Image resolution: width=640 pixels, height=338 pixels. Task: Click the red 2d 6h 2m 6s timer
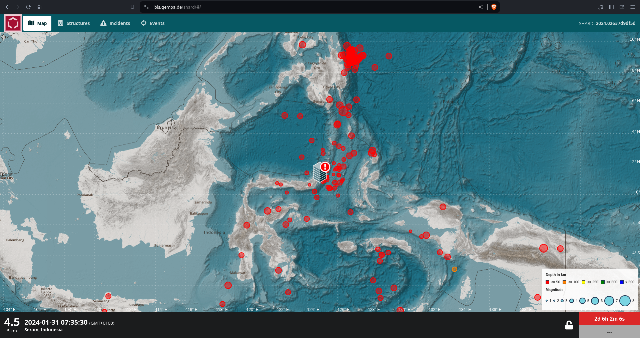pyautogui.click(x=609, y=319)
